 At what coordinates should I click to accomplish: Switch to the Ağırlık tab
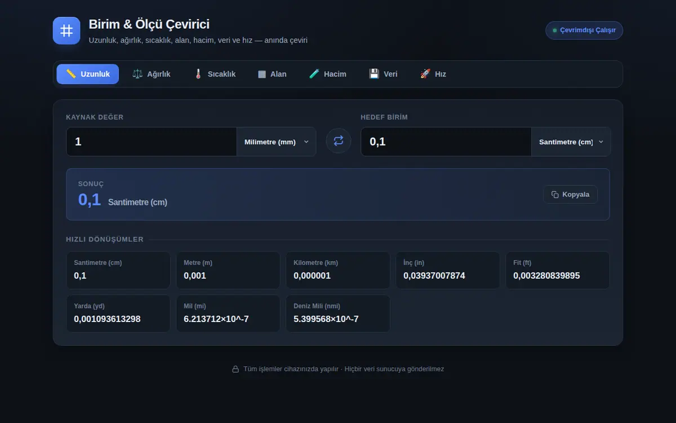pyautogui.click(x=151, y=74)
